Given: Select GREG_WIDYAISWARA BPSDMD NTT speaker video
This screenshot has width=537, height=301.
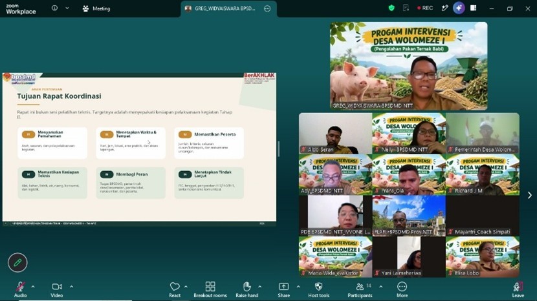Looking at the screenshot, I should tap(408, 66).
